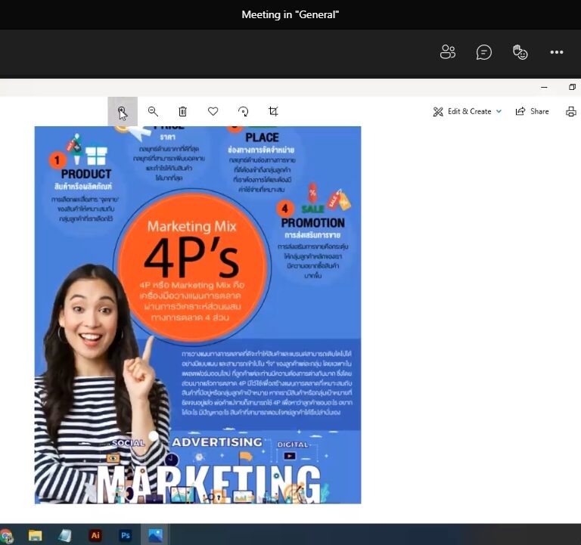Click the Meeting in "General" title
Viewport: 581px width, 545px height.
click(290, 15)
